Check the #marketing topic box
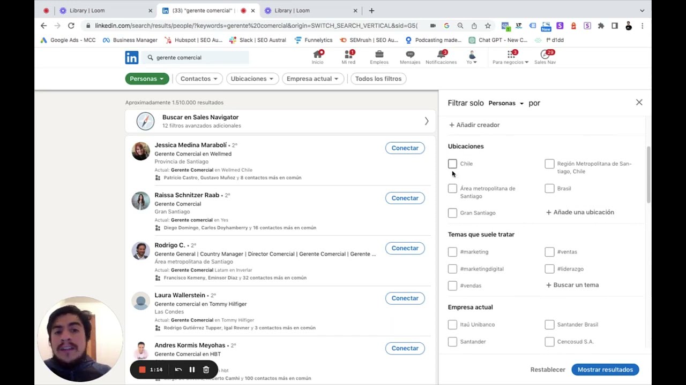Screen dimensions: 686x385 (x=452, y=252)
